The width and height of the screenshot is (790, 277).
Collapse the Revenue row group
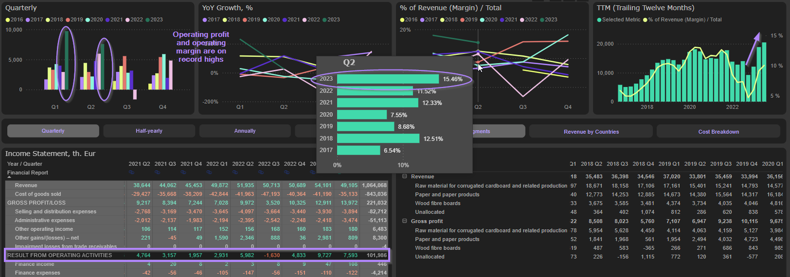tap(404, 176)
